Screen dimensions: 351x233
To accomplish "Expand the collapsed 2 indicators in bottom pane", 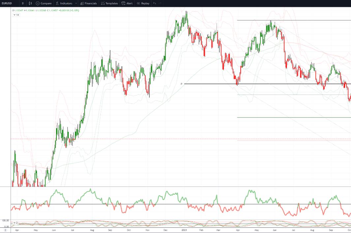I will pos(16,223).
